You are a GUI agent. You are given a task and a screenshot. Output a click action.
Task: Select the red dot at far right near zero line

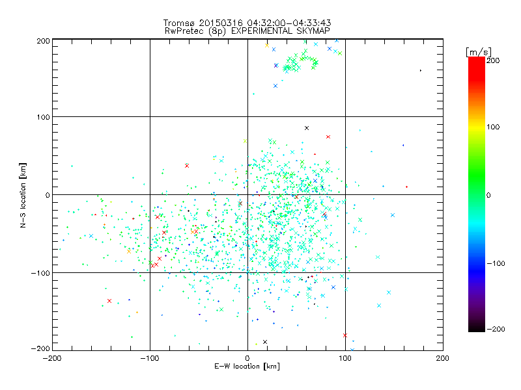[406, 187]
